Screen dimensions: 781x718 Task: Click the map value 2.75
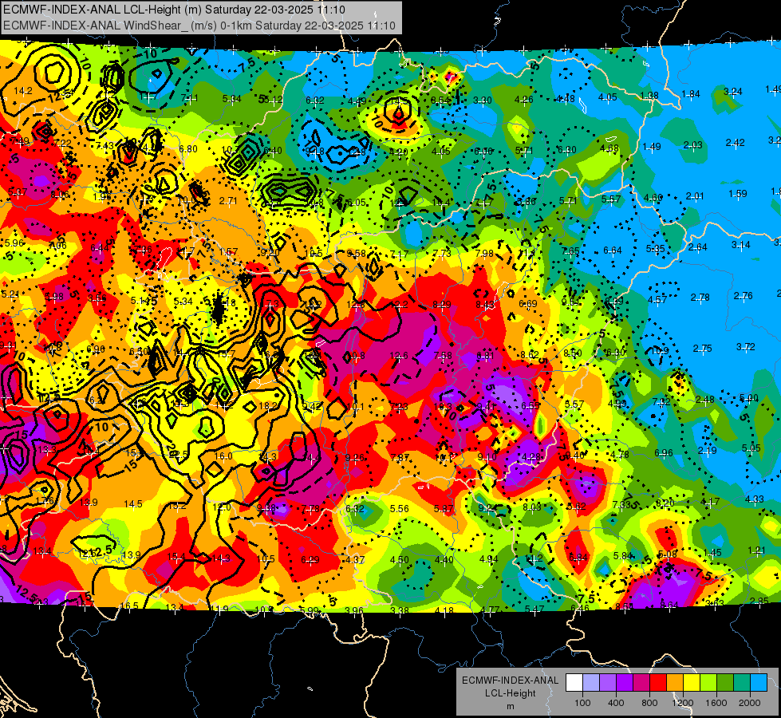(x=702, y=349)
